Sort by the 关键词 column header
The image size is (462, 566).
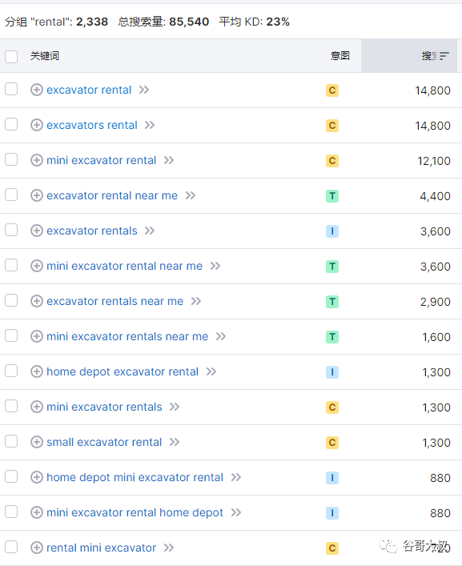[x=44, y=56]
